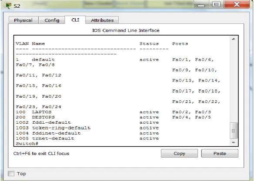Image resolution: width=254 pixels, height=181 pixels.
Task: Click the 'active' status of trnet-default
Action: point(149,138)
